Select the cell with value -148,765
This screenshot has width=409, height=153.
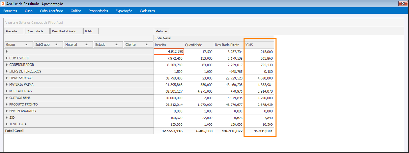pos(229,72)
